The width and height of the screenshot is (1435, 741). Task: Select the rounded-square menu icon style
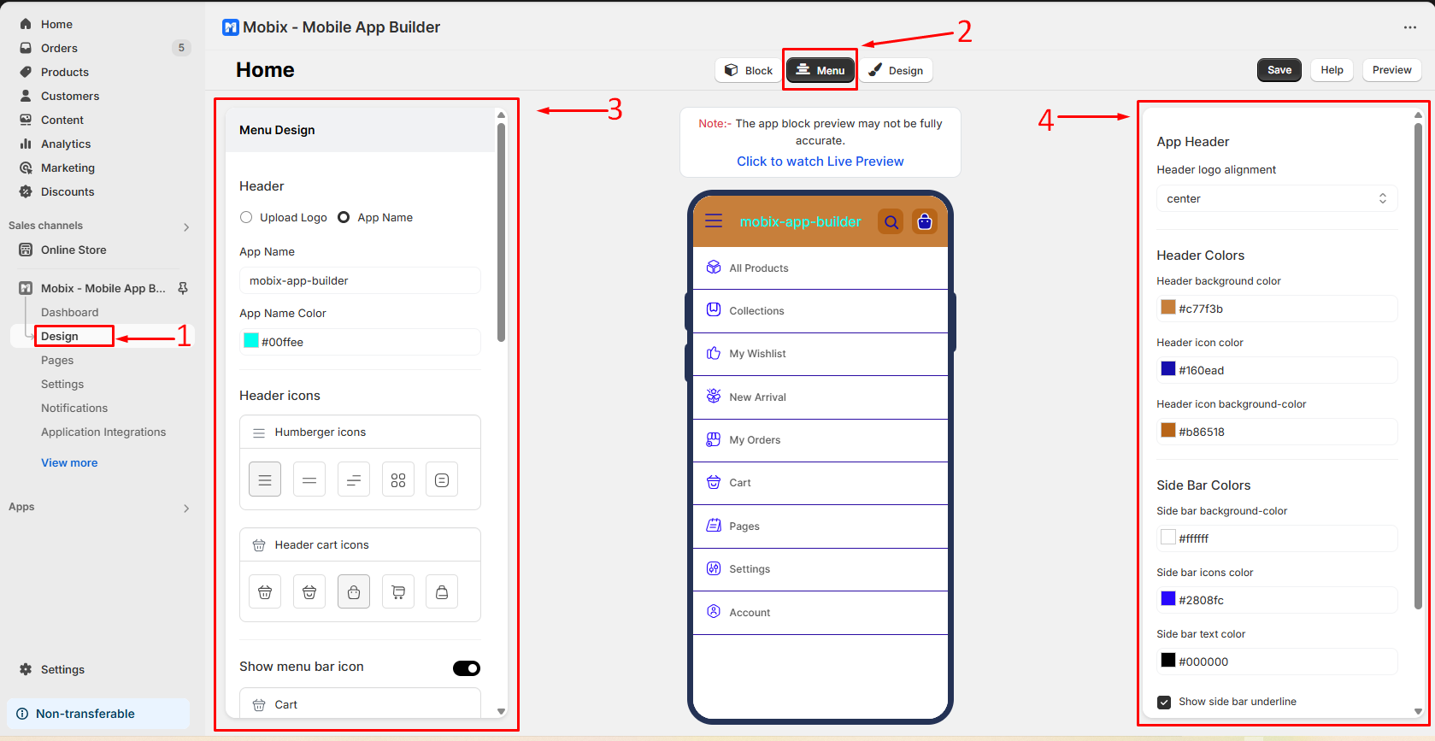click(442, 479)
